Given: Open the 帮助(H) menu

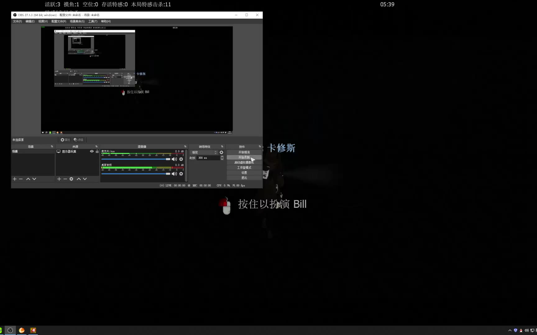Looking at the screenshot, I should pos(106,21).
